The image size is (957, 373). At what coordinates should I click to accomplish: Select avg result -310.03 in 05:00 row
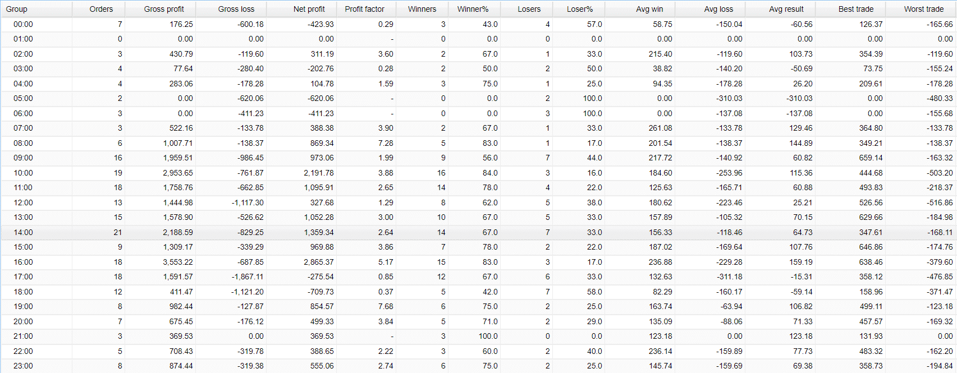coord(799,99)
